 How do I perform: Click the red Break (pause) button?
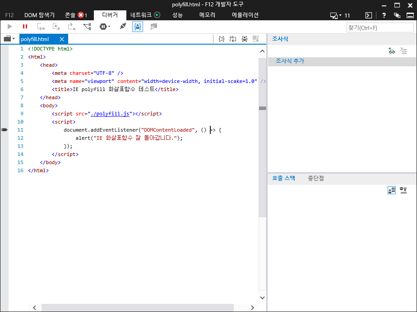pos(25,27)
